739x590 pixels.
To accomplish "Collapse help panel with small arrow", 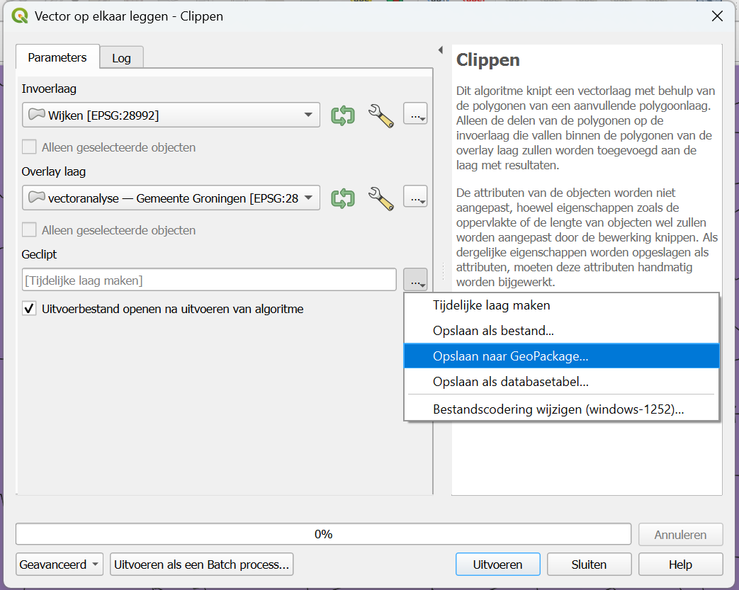I will 440,50.
